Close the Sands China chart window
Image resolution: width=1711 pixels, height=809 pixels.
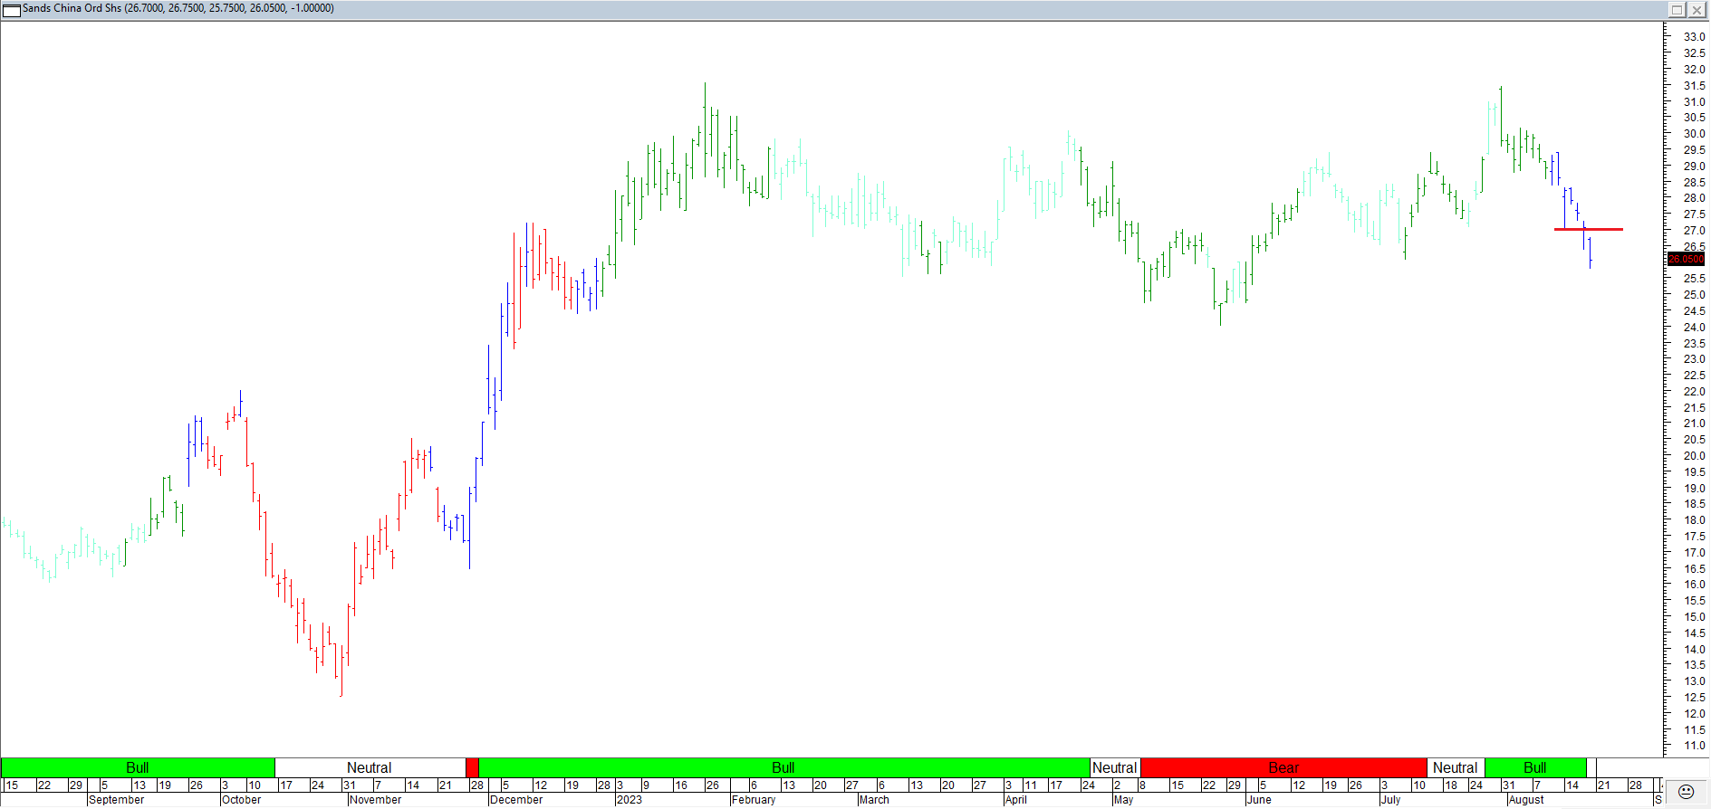coord(1697,9)
